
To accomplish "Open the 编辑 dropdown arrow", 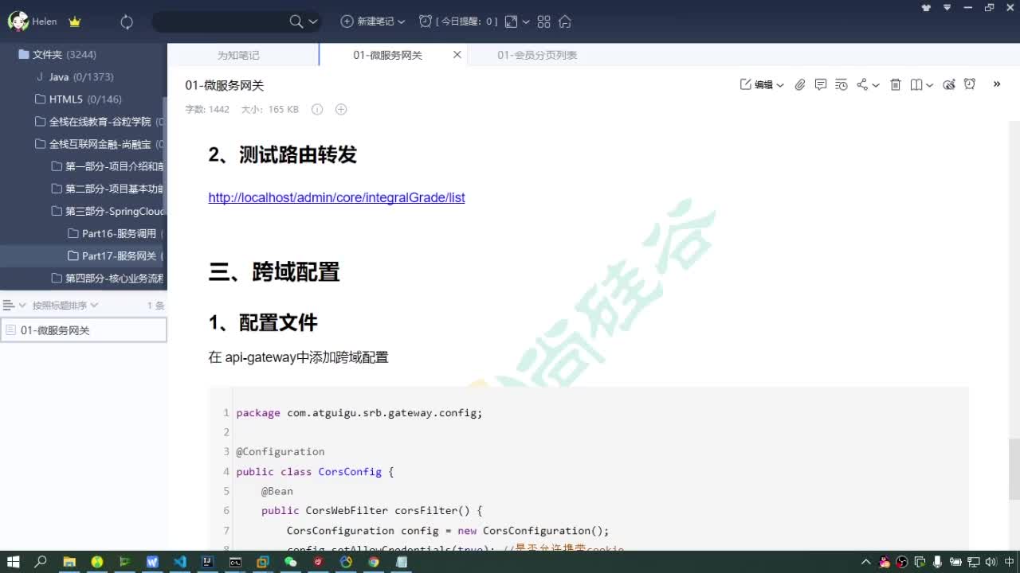I will coord(780,85).
